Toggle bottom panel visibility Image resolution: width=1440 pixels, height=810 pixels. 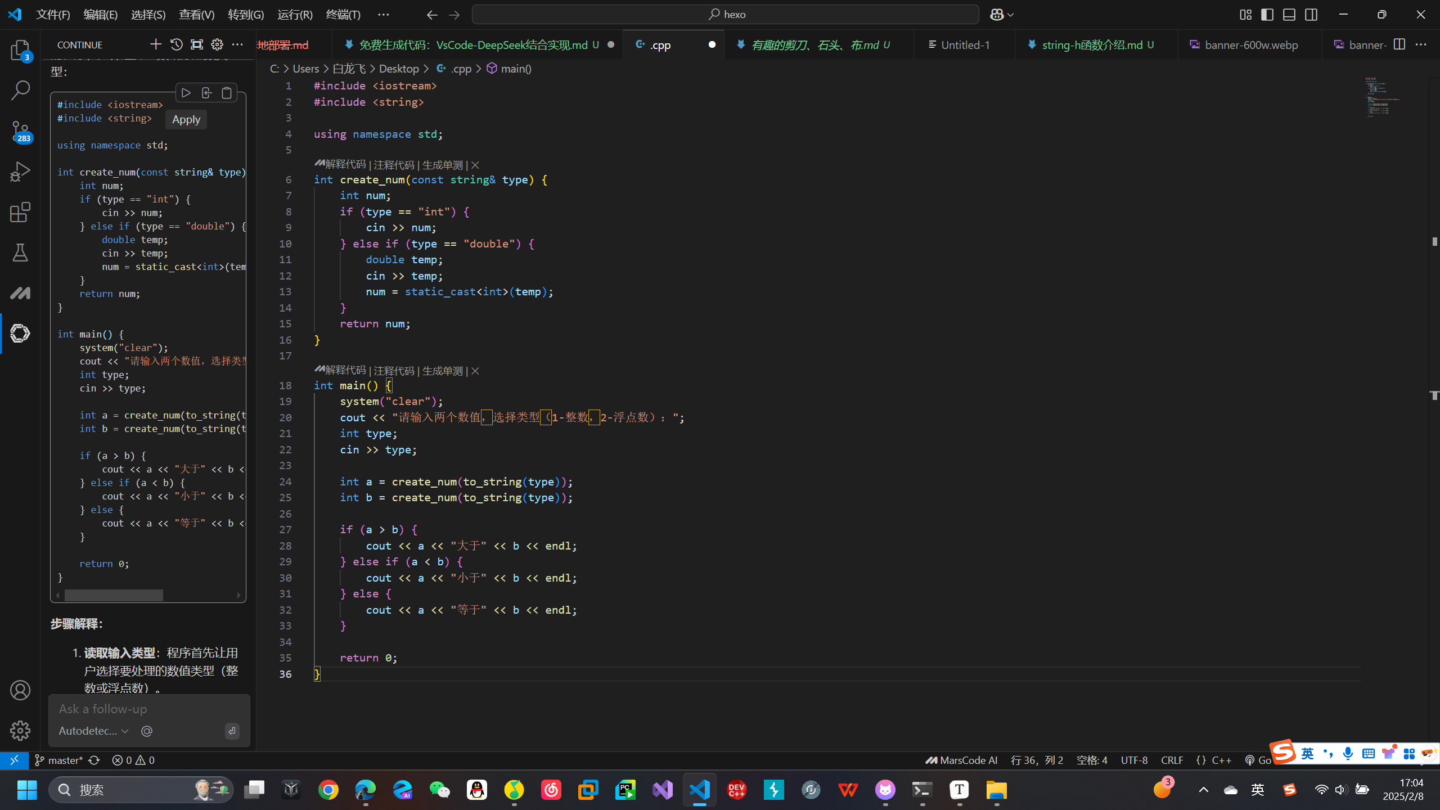pyautogui.click(x=1289, y=15)
